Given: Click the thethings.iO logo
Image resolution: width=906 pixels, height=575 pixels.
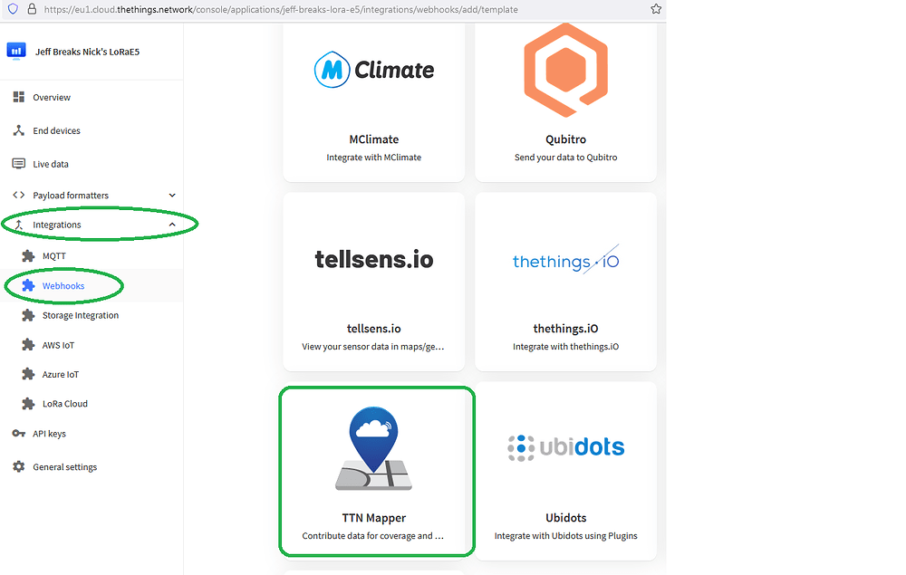Looking at the screenshot, I should coord(565,260).
